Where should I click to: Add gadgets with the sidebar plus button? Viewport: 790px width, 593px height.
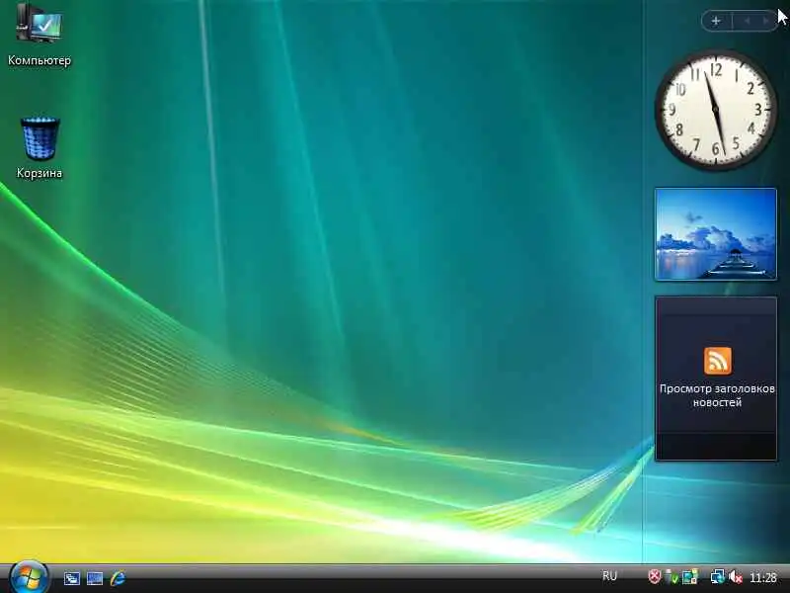(716, 21)
